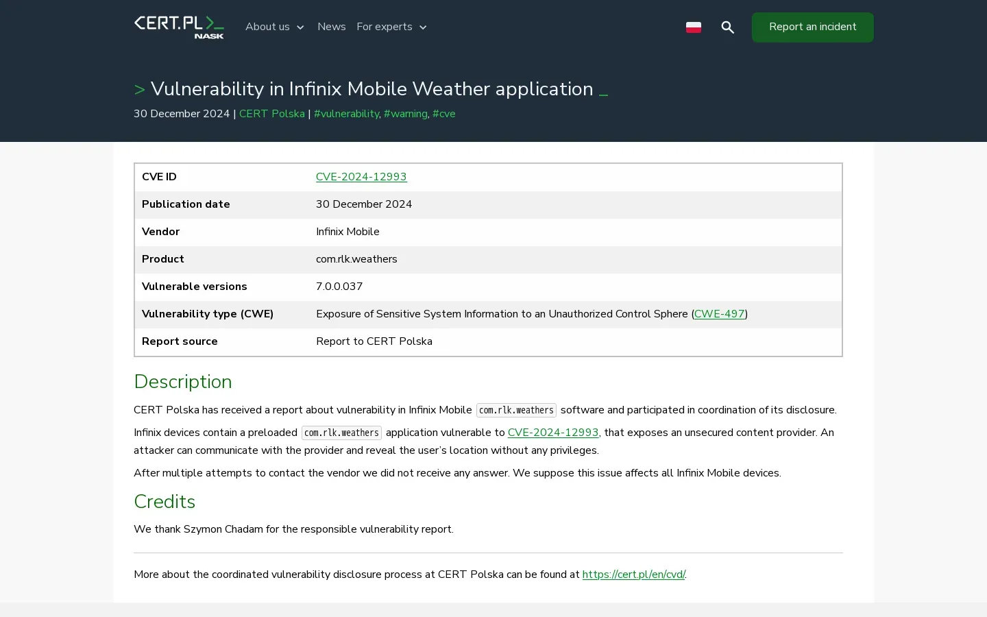Open the #cve tag
The width and height of the screenshot is (987, 617).
[x=444, y=114]
